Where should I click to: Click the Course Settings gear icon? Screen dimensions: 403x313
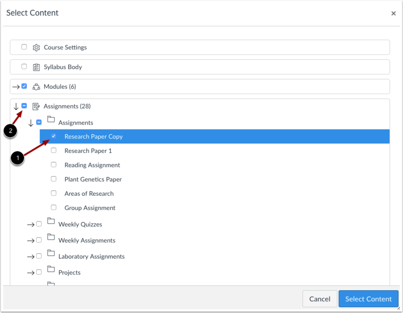coord(36,48)
